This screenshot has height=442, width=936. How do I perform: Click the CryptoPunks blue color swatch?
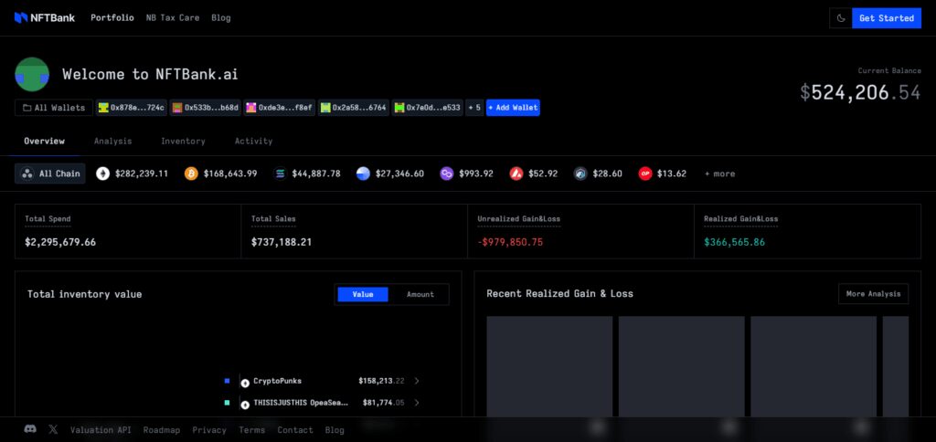click(227, 381)
